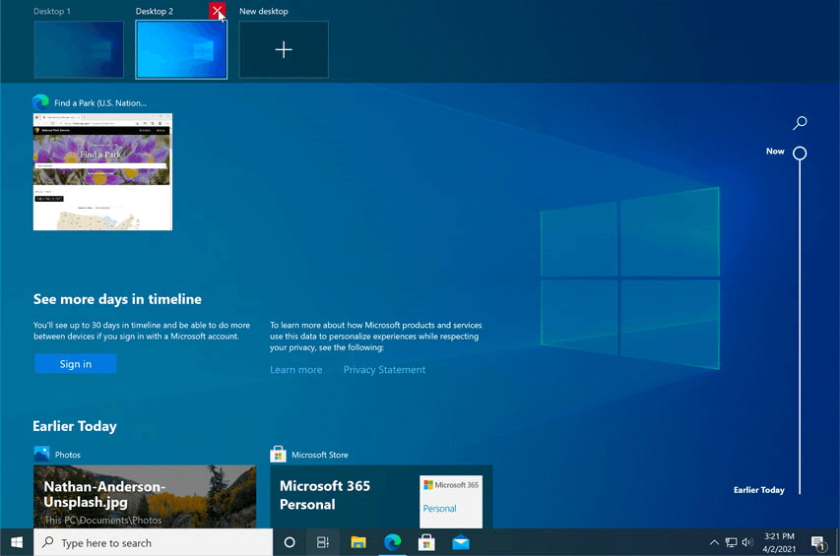This screenshot has height=556, width=840.
Task: Launch Microsoft Store from taskbar
Action: click(x=426, y=542)
